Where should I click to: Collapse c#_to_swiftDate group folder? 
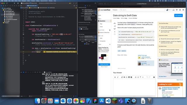point(3,10)
